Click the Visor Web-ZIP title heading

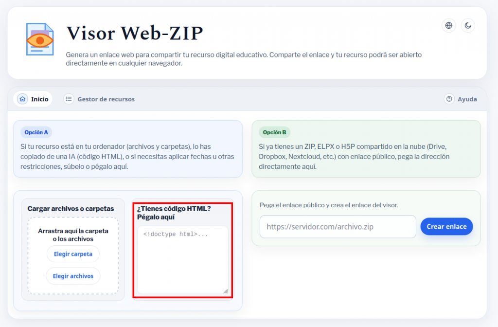[x=135, y=33]
